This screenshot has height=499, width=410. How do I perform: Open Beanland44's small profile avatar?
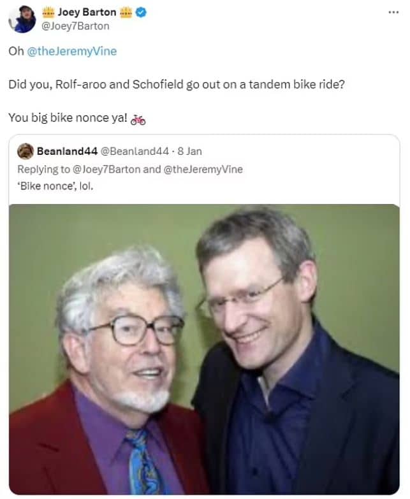(26, 151)
